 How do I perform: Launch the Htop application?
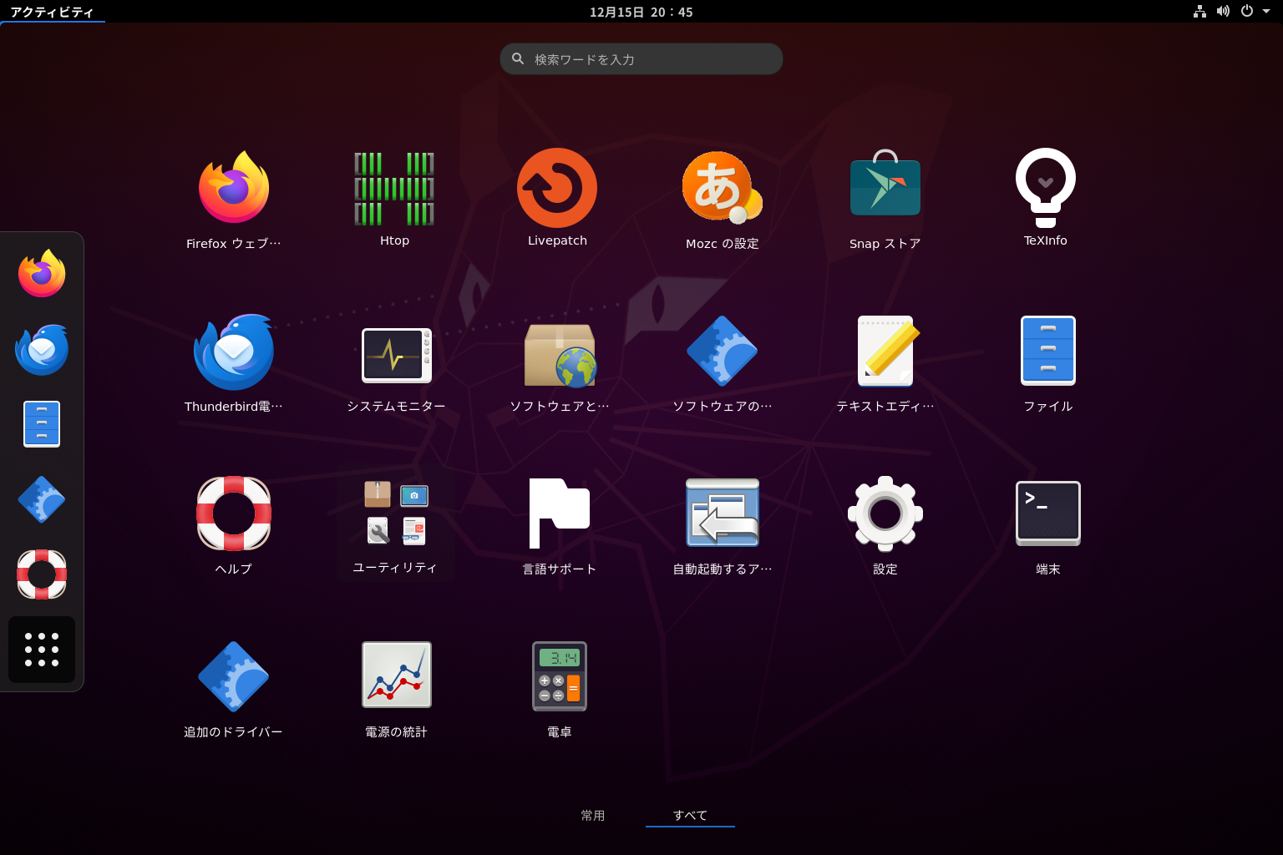(x=394, y=188)
